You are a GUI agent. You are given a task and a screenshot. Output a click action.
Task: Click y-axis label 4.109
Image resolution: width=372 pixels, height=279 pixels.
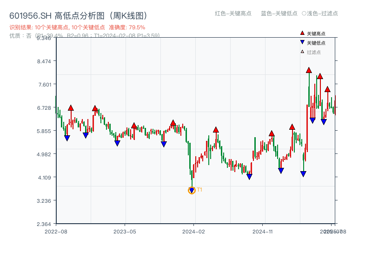[44, 178]
